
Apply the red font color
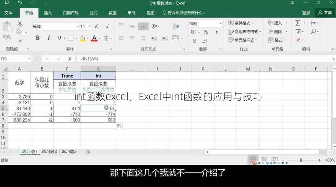pyautogui.click(x=94, y=38)
